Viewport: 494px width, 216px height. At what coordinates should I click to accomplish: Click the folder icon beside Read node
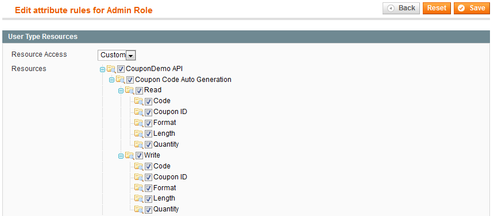pyautogui.click(x=130, y=91)
